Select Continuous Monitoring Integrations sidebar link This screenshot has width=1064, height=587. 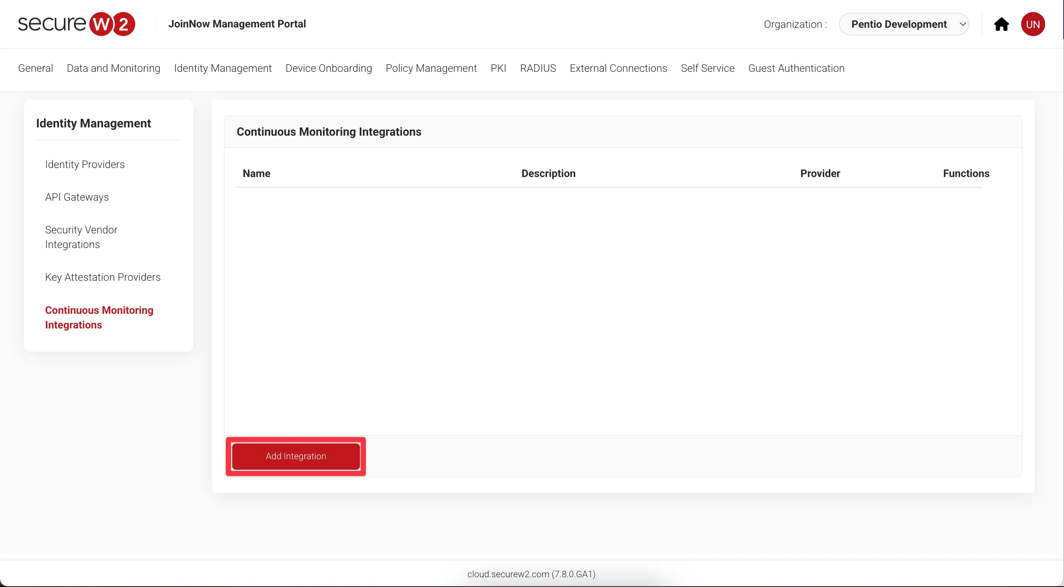tap(99, 317)
